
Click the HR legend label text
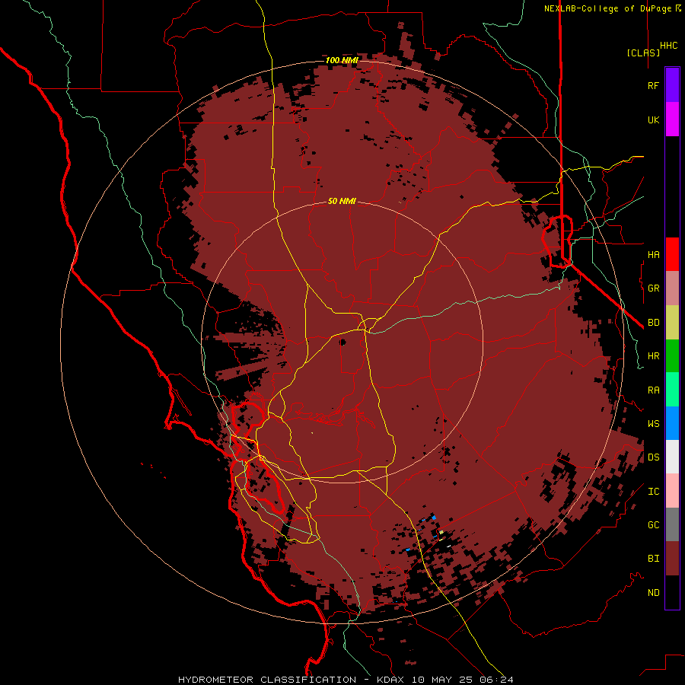coord(653,356)
